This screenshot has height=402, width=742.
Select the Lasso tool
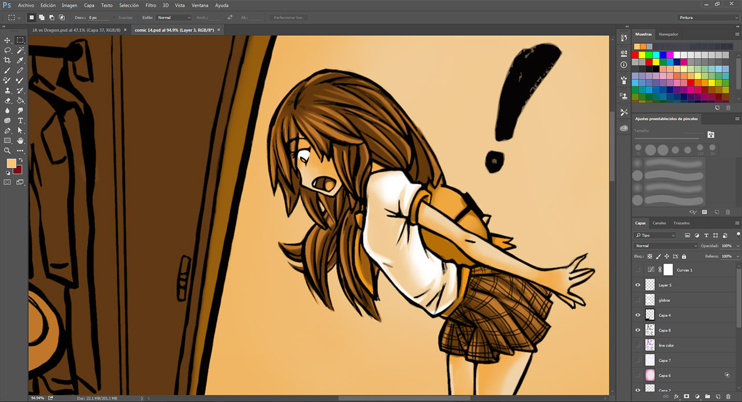coord(8,50)
